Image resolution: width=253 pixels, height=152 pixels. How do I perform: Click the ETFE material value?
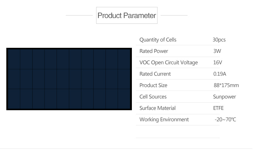click(218, 108)
